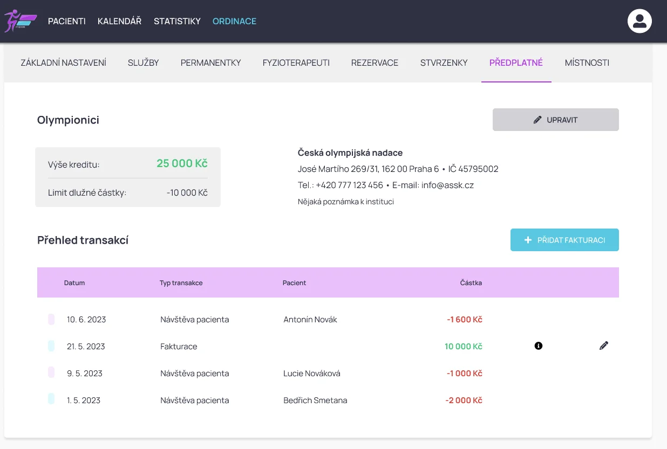Screen dimensions: 667x449
Task: Select the Ordinace menu item
Action: tap(234, 22)
